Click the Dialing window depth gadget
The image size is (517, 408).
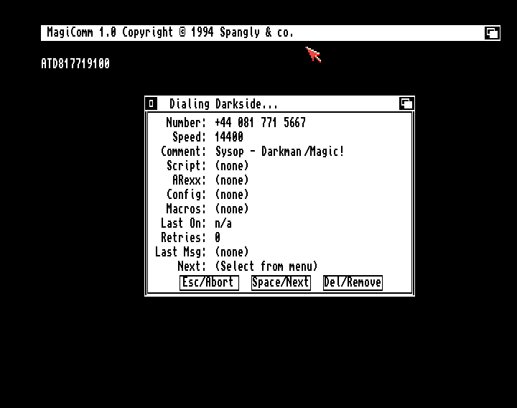pos(406,103)
